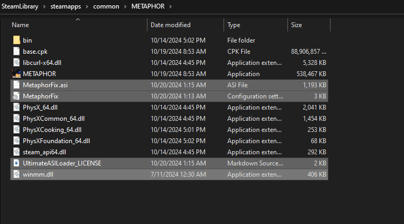Sort files by Name column header
Image resolution: width=404 pixels, height=224 pixels.
point(20,25)
